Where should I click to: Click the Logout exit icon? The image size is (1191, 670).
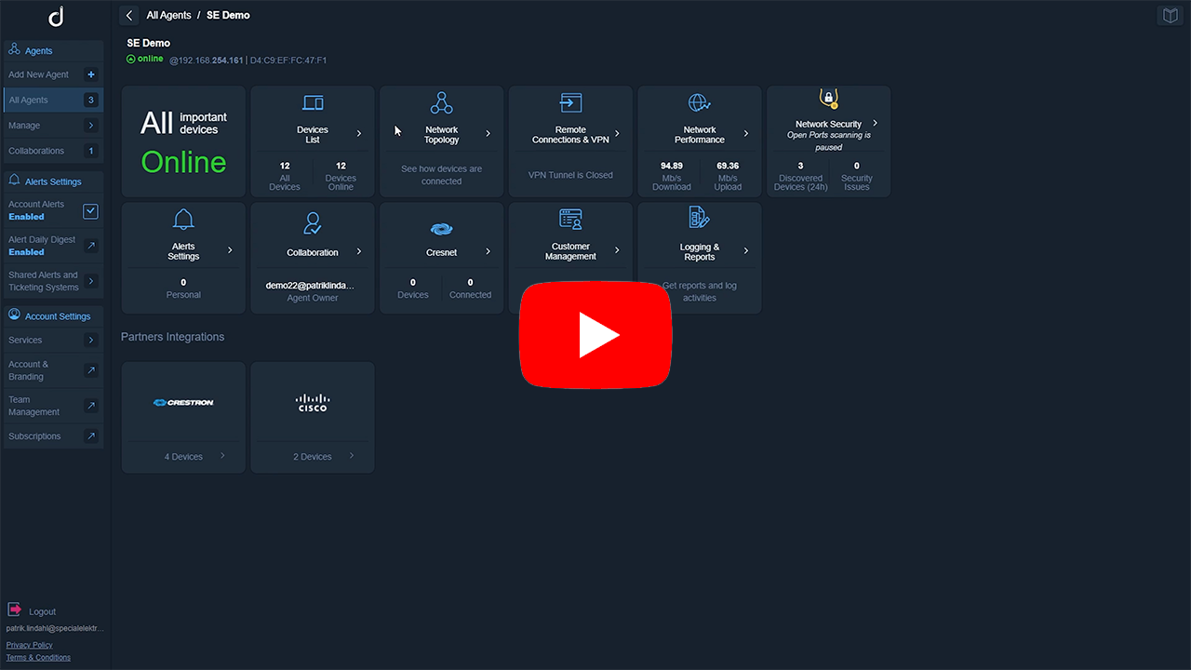[x=15, y=610]
